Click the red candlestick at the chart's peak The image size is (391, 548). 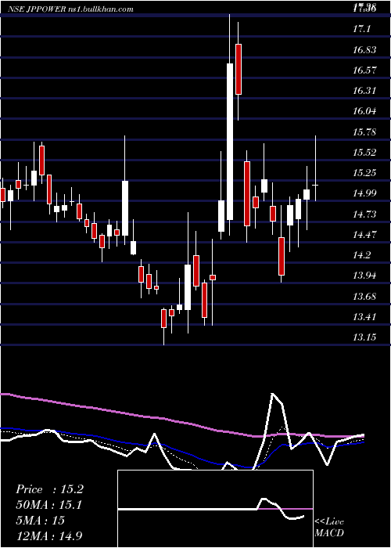(239, 69)
